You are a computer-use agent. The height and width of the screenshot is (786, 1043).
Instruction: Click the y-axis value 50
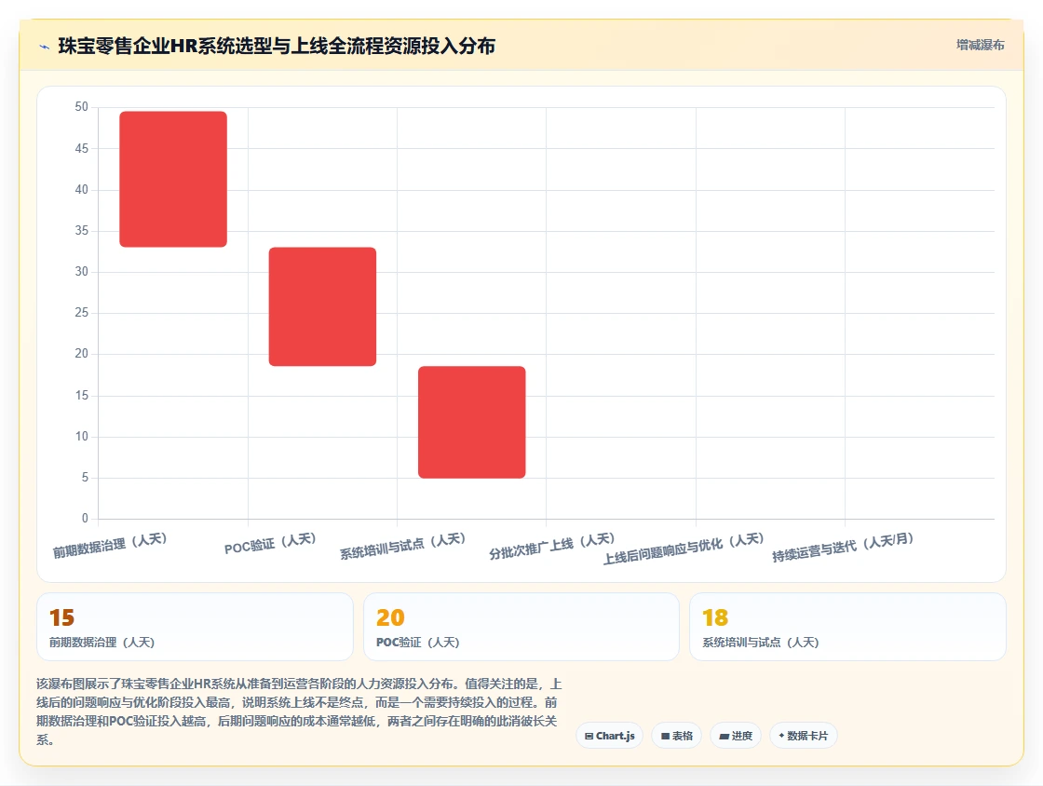tap(81, 106)
